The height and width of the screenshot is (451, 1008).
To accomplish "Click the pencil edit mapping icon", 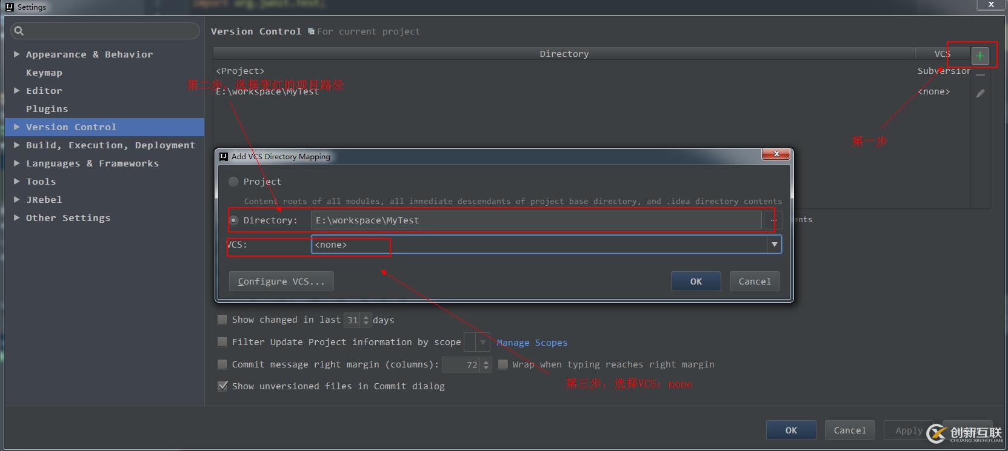I will 980,94.
